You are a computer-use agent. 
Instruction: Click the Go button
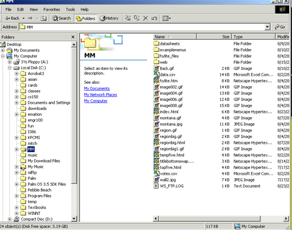point(280,27)
